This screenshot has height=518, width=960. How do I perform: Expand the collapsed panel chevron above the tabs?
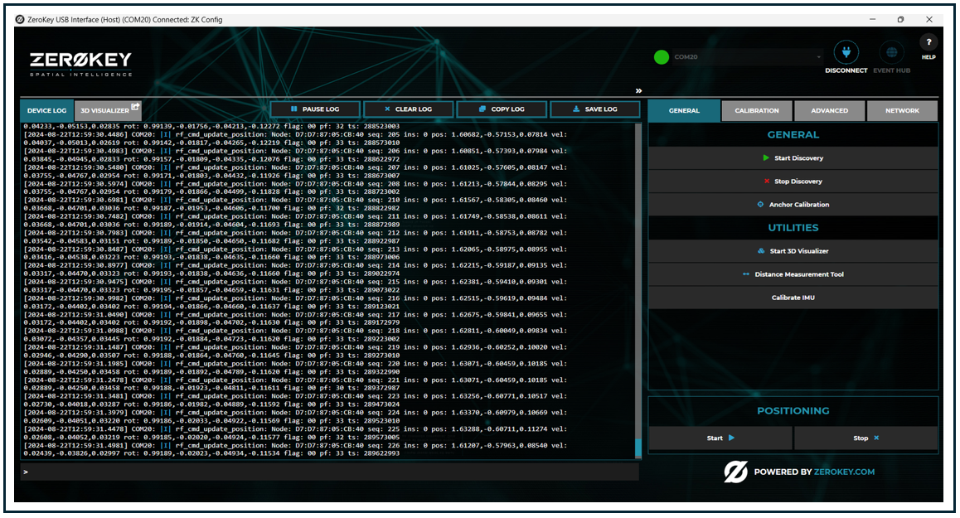pos(638,89)
